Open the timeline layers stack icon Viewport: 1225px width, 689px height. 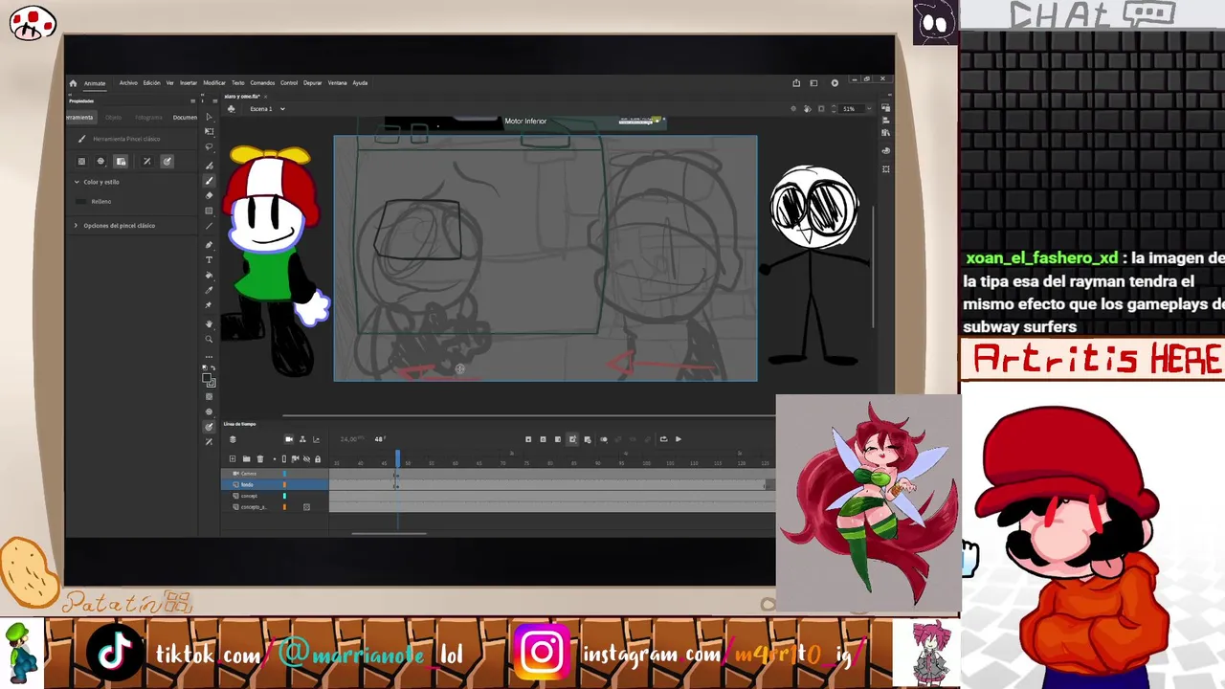click(x=233, y=439)
